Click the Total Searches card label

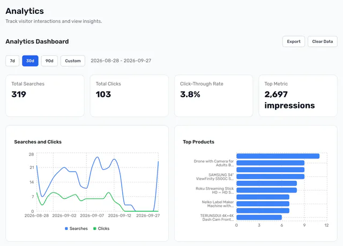[x=28, y=84]
